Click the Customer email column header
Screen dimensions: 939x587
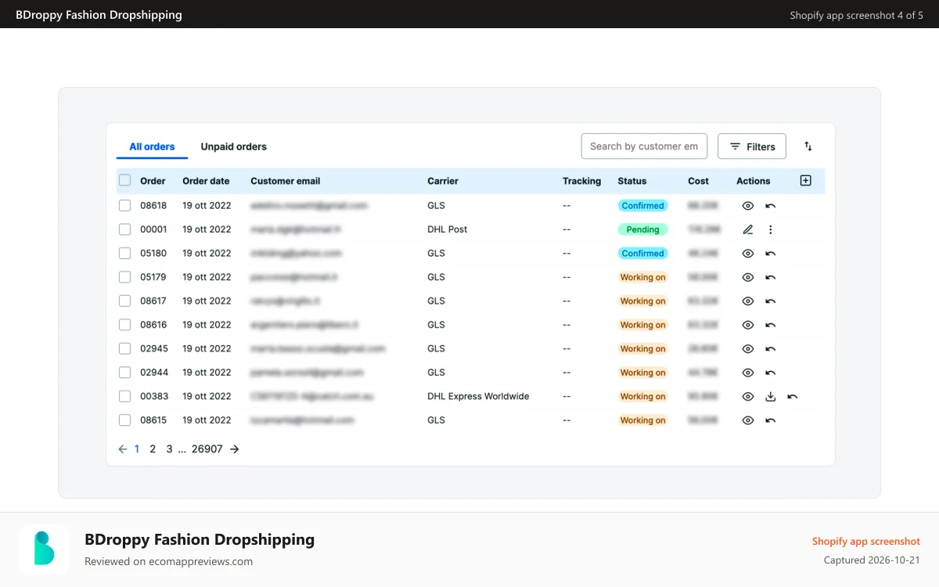[x=286, y=181]
